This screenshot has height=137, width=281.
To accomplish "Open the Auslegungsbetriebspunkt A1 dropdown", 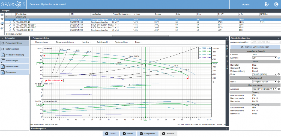I will coord(265,42).
